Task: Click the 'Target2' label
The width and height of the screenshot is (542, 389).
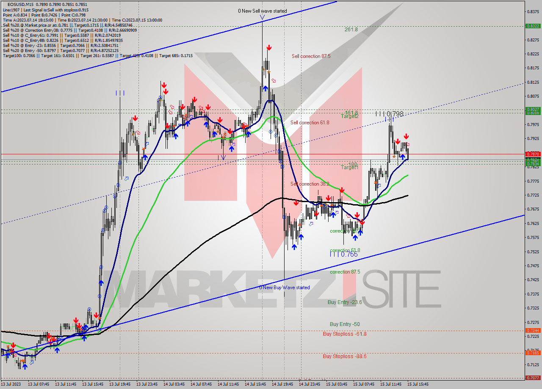Action: click(350, 116)
